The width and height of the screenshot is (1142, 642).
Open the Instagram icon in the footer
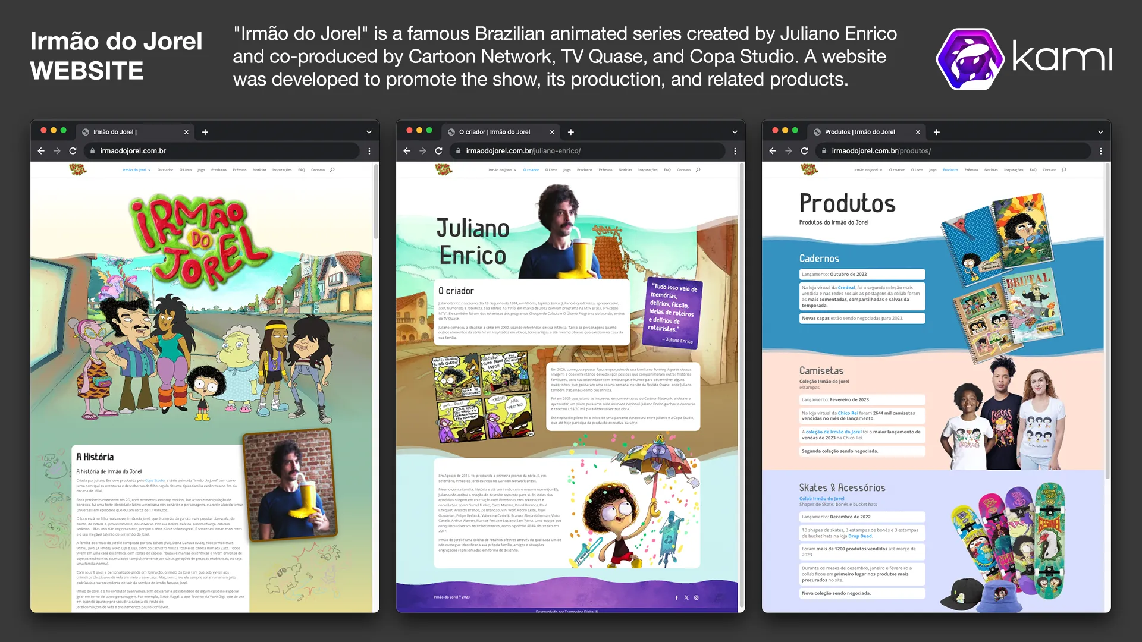[697, 597]
